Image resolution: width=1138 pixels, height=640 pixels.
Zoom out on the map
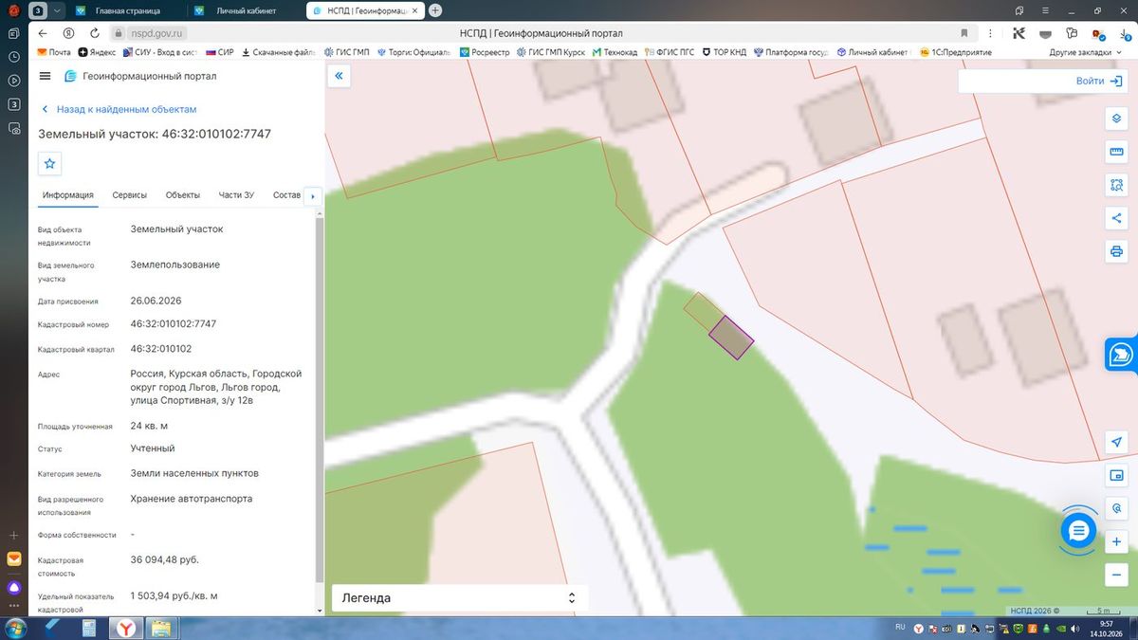pos(1116,575)
